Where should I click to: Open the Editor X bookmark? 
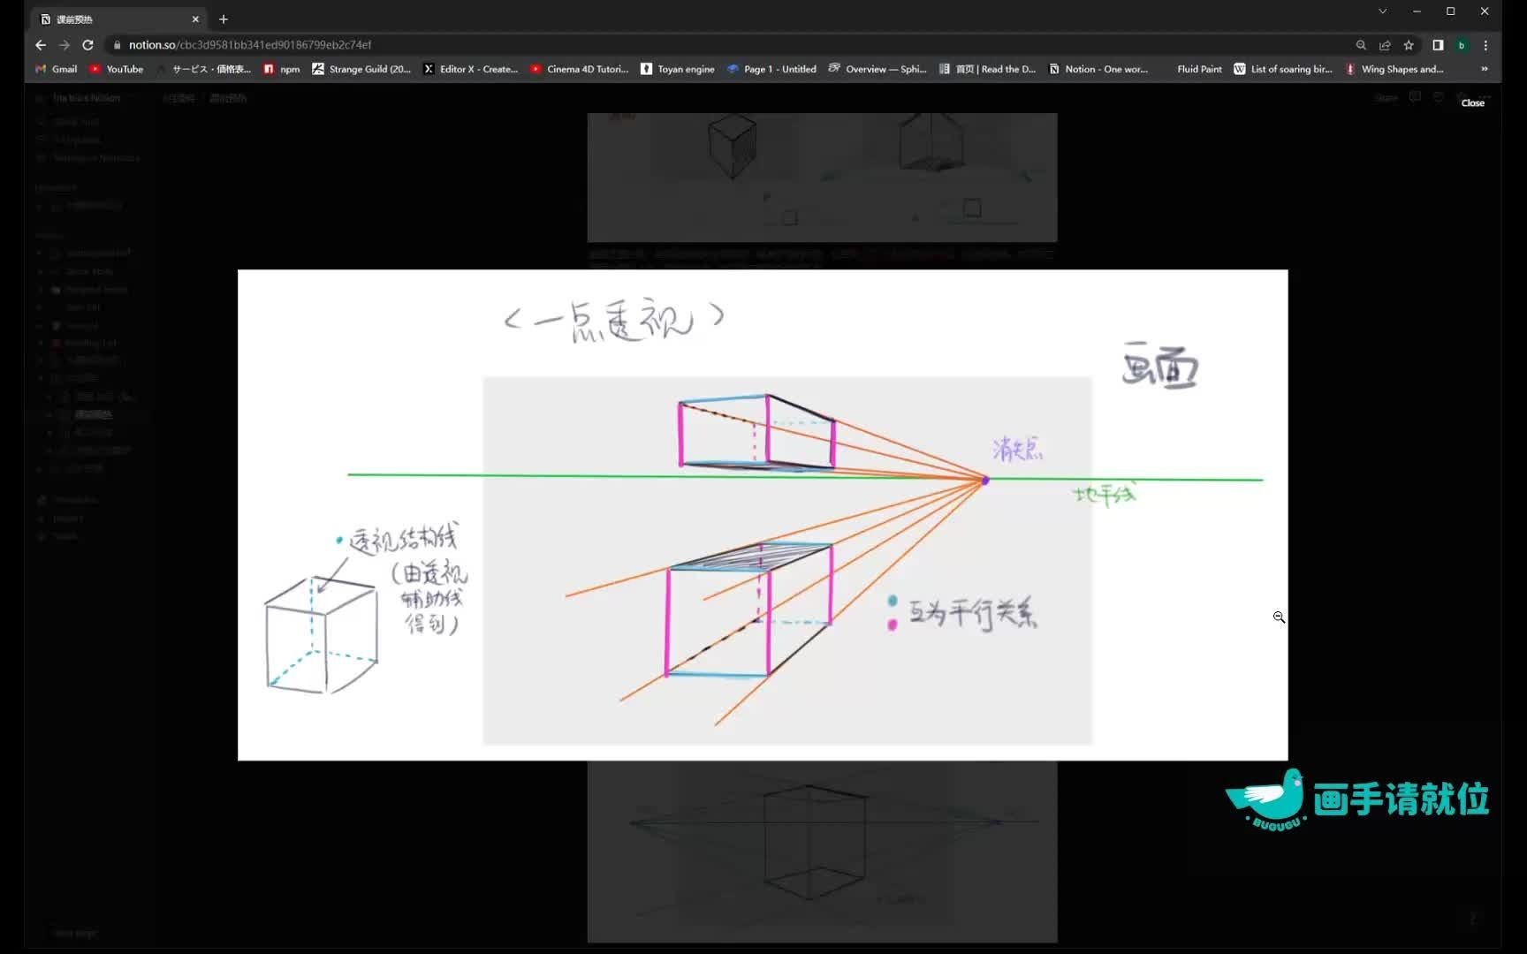pyautogui.click(x=471, y=69)
